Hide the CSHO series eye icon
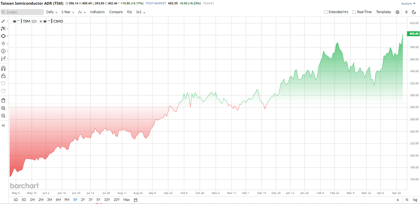 45,21
